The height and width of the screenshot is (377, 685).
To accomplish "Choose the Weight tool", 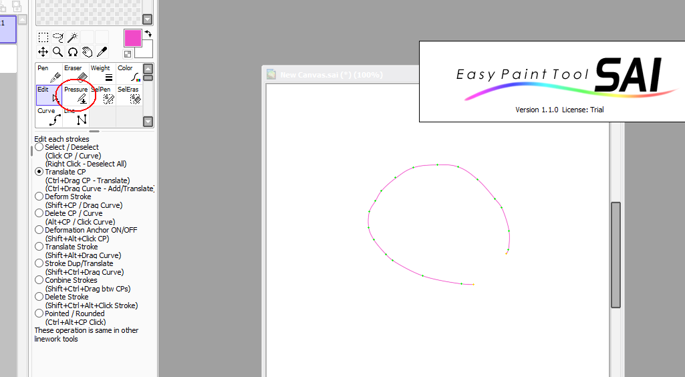I will pos(102,74).
